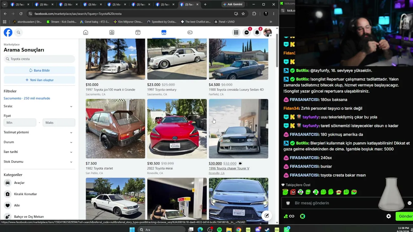
Task: Open the Facebook Reels icon in top nav
Action: 138,32
